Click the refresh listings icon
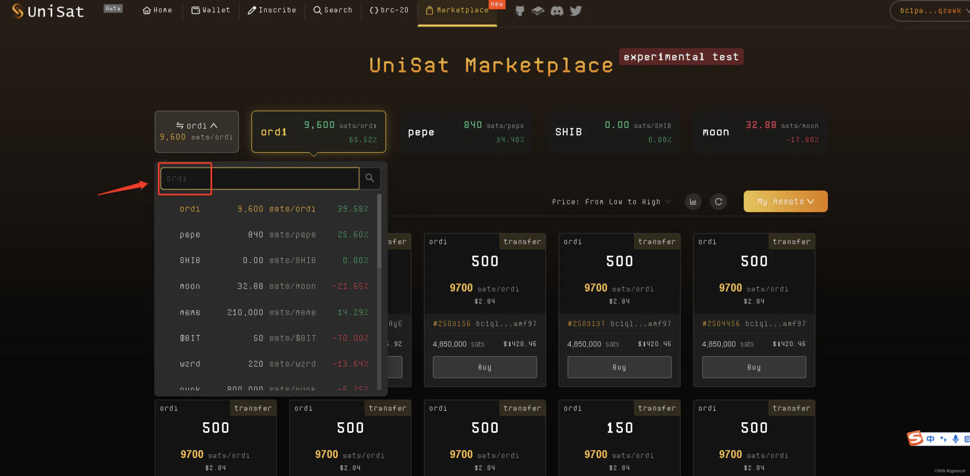The width and height of the screenshot is (970, 476). 718,202
